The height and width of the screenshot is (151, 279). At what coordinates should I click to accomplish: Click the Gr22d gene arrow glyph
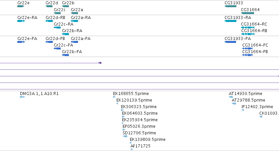coord(49,6)
